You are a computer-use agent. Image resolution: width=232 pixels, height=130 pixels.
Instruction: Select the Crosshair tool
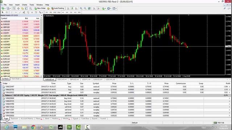tap(7, 12)
